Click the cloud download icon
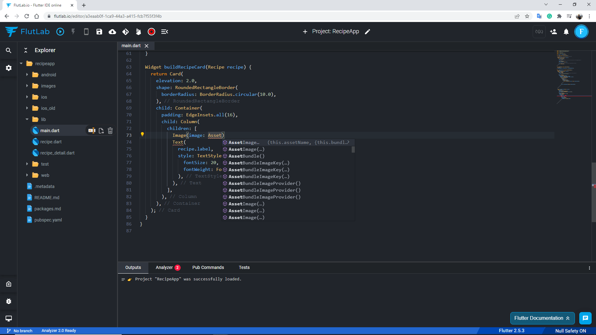 point(112,32)
